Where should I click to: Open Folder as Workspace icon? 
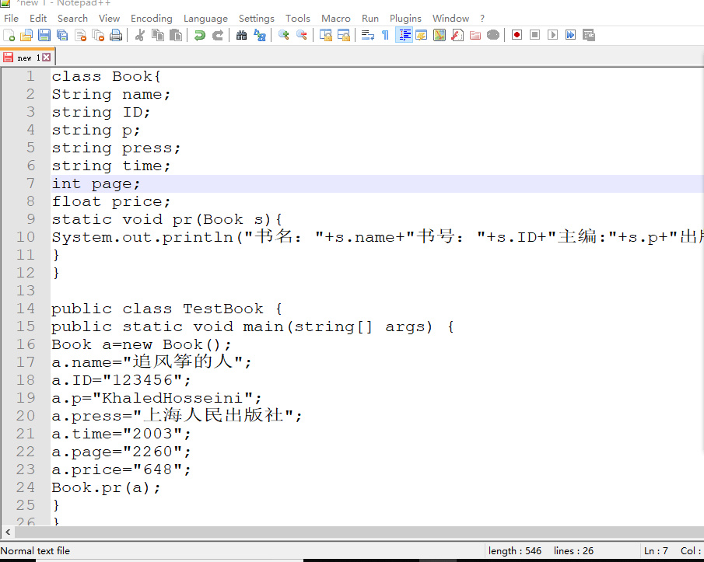click(x=475, y=35)
